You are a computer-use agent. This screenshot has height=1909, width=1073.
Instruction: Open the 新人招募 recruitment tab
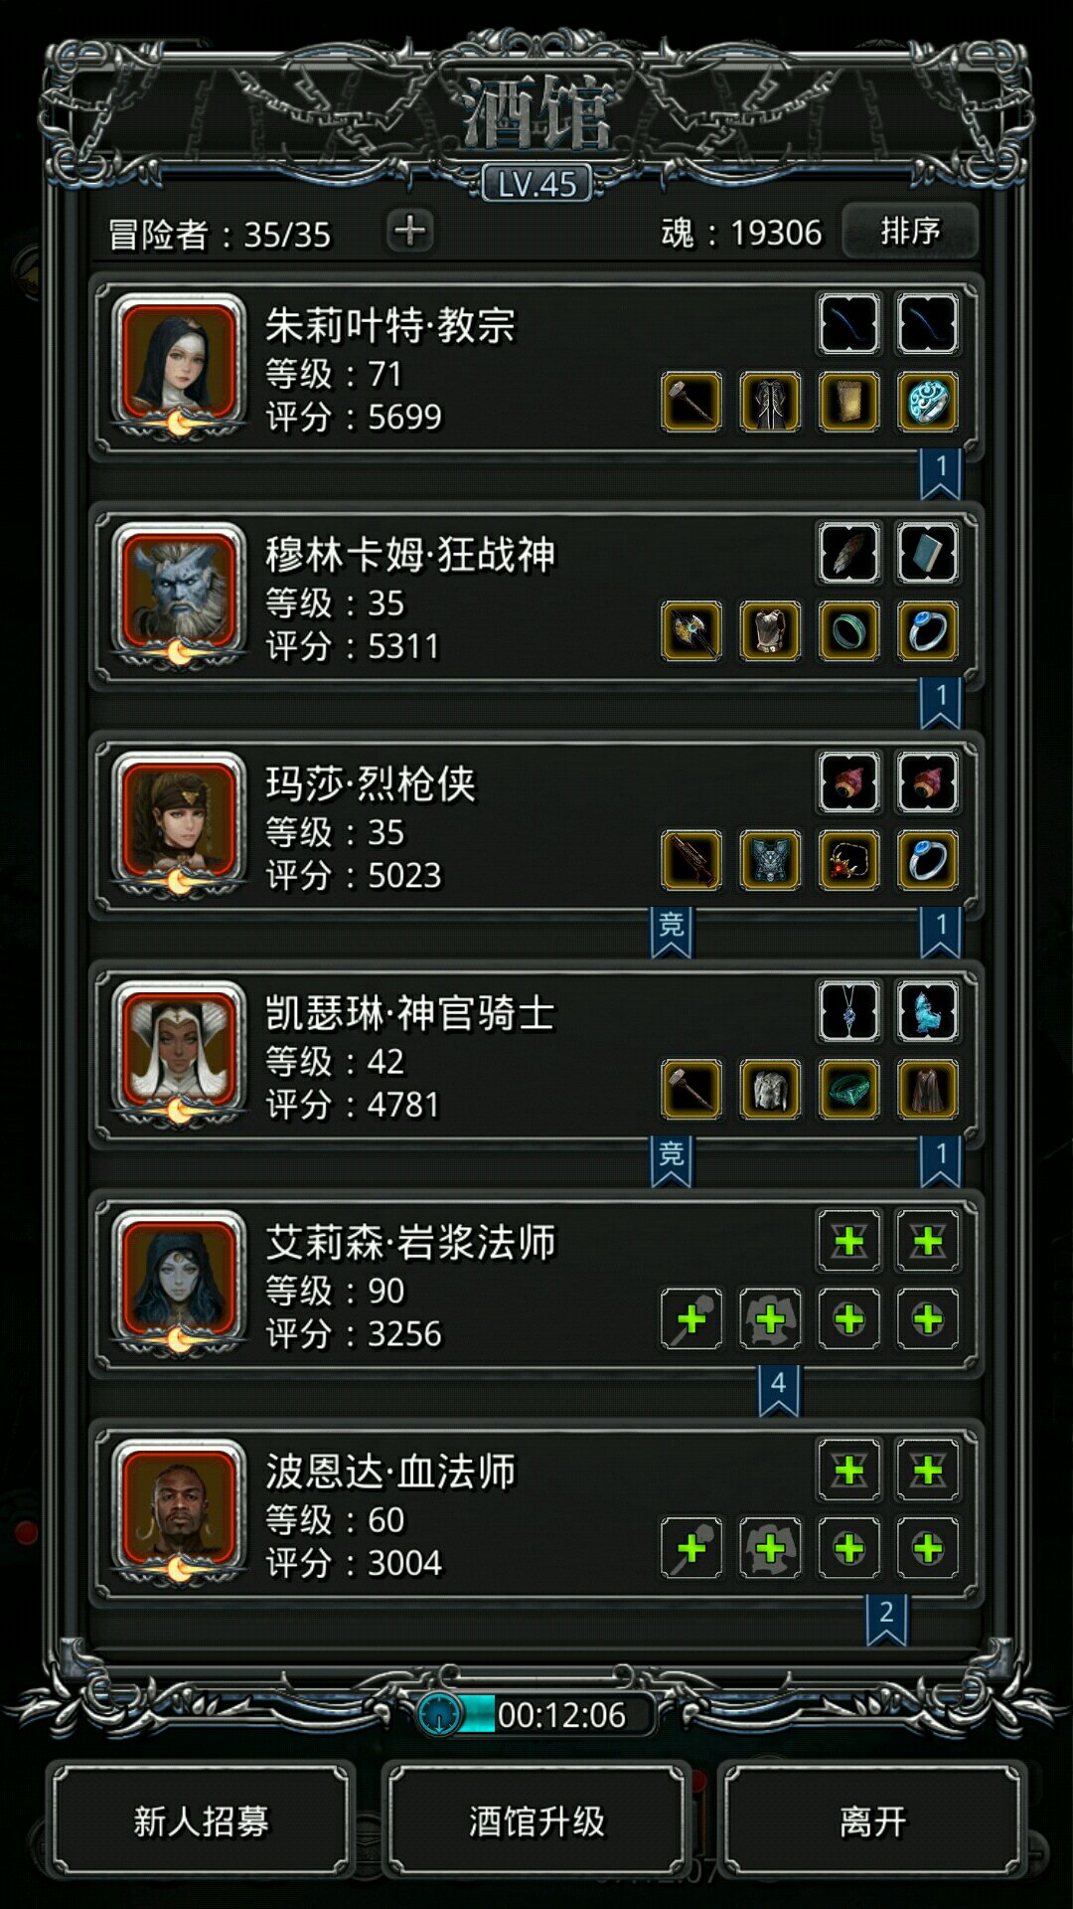202,1821
